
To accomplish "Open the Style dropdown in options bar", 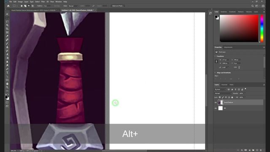I will 73,6.
